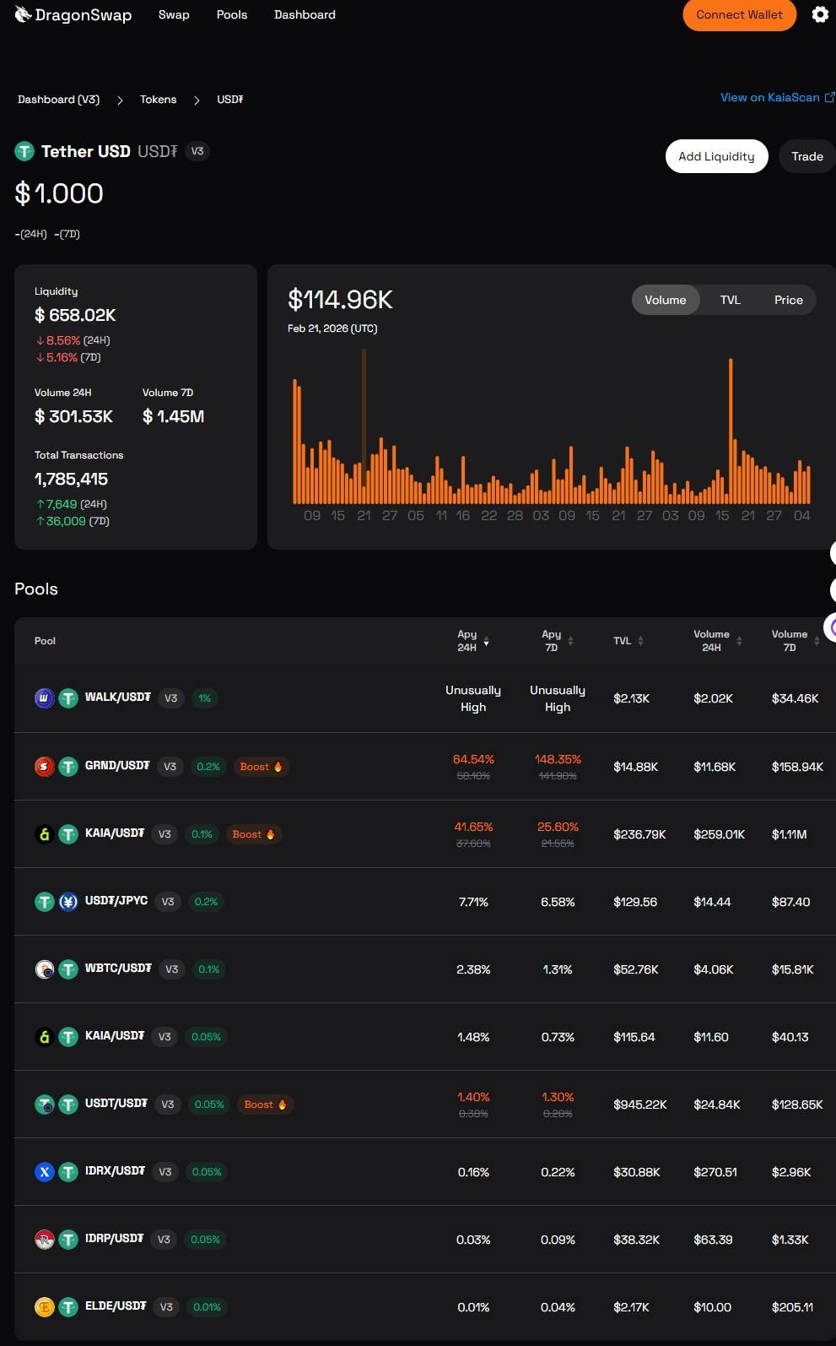
Task: Click the GRND token icon in pool list
Action: (x=45, y=767)
